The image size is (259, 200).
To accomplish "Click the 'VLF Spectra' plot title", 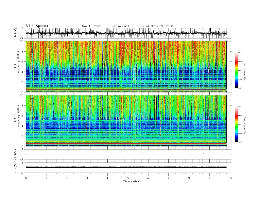I will pyautogui.click(x=37, y=26).
